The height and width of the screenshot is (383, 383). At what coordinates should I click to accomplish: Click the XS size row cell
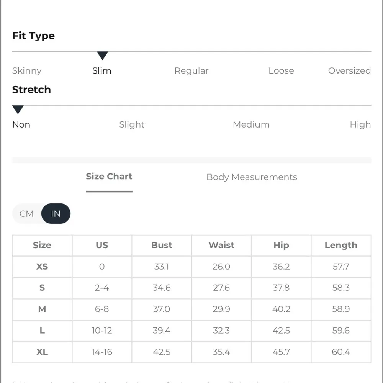coord(42,267)
